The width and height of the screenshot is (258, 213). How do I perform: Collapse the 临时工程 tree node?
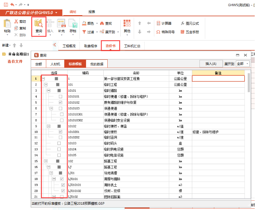click(x=46, y=85)
